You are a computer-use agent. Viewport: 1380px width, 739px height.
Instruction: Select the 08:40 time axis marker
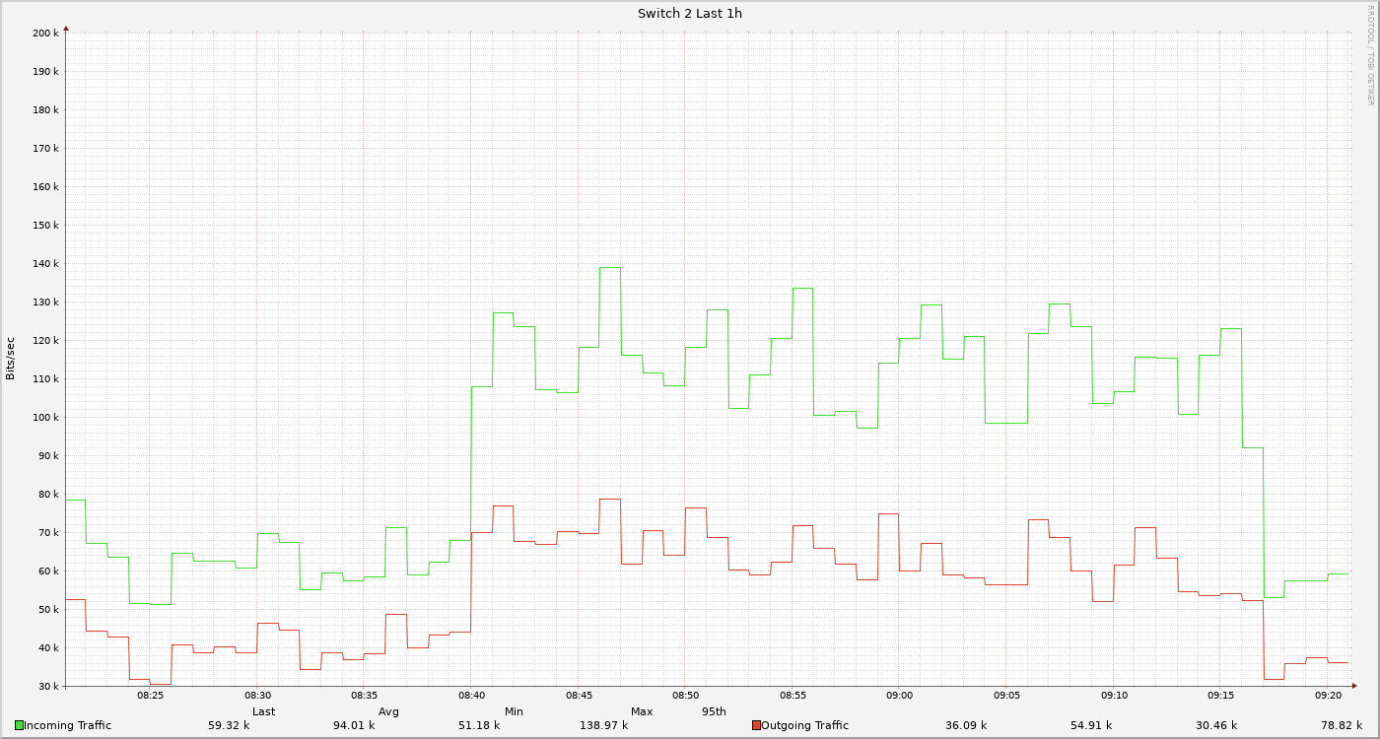tap(471, 696)
